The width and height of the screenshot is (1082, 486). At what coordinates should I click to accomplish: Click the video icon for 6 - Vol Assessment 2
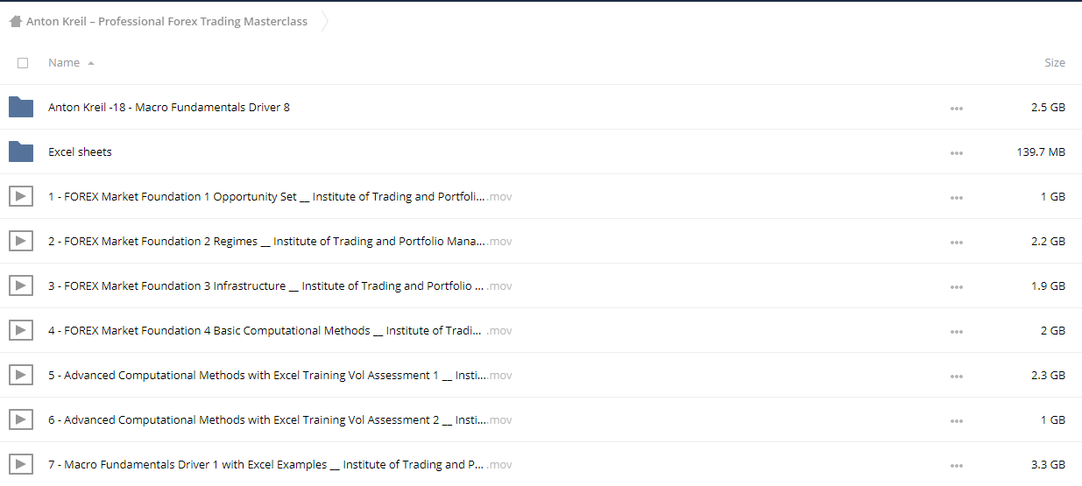(21, 419)
